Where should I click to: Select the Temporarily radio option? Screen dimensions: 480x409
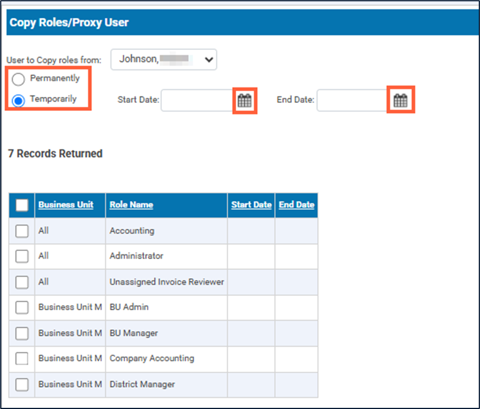18,101
